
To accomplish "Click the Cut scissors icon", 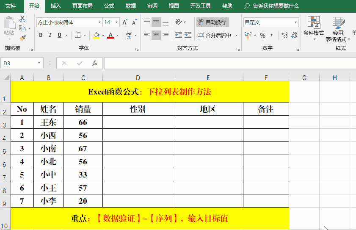I will [x=22, y=19].
